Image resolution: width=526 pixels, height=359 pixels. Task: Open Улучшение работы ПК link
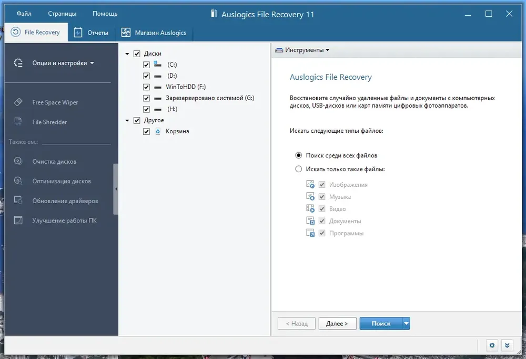(64, 221)
